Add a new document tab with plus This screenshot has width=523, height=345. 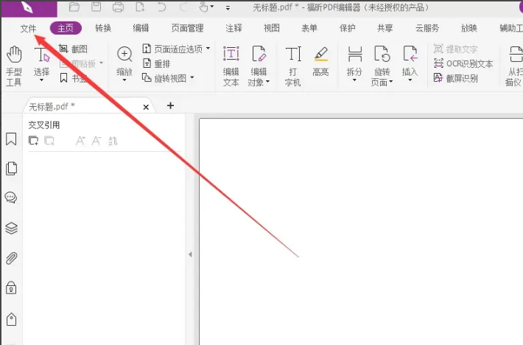171,106
